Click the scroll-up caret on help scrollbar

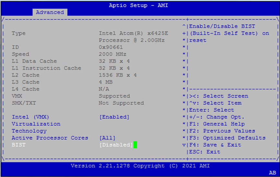coord(184,26)
